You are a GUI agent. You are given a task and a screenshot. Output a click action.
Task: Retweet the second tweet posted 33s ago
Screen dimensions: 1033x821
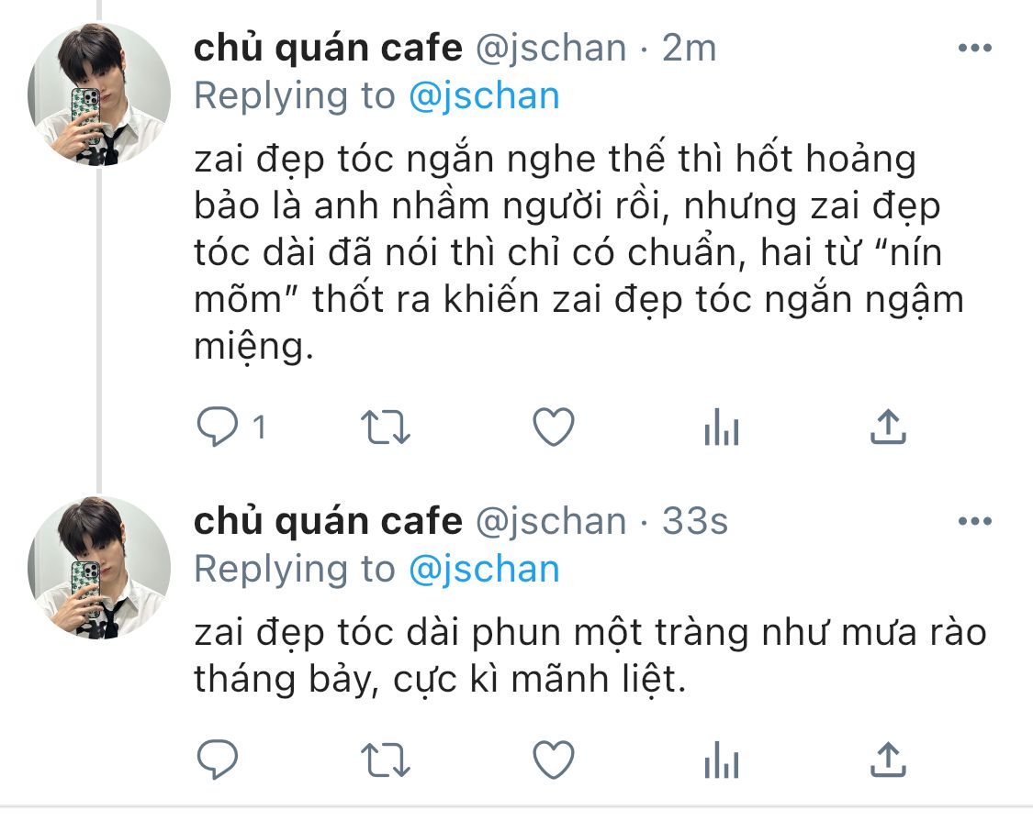(386, 760)
